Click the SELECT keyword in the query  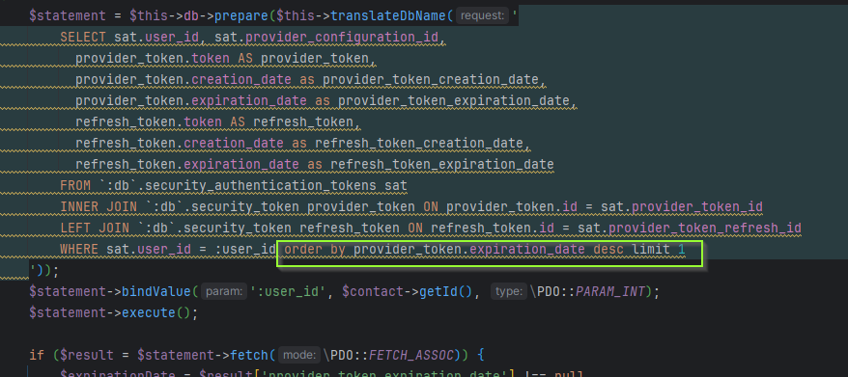[x=83, y=38]
